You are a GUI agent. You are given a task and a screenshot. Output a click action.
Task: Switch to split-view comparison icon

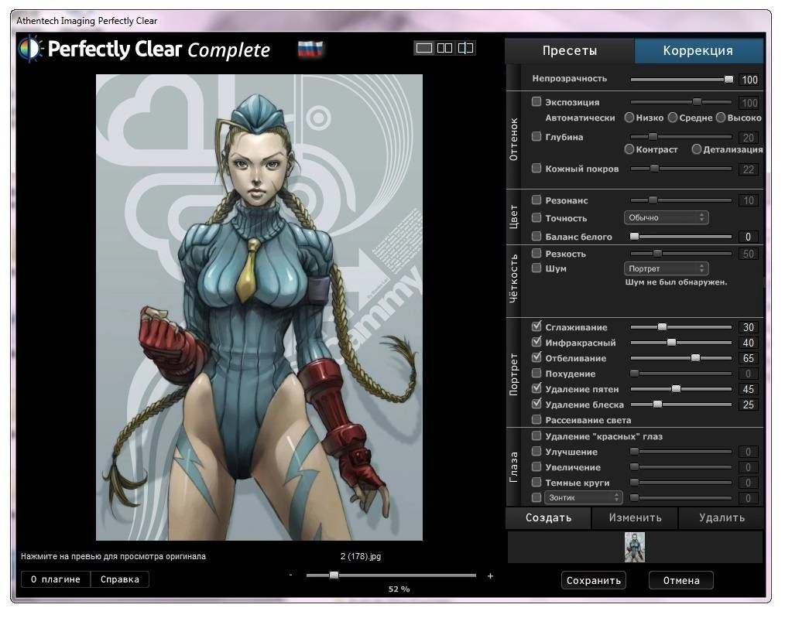[465, 48]
